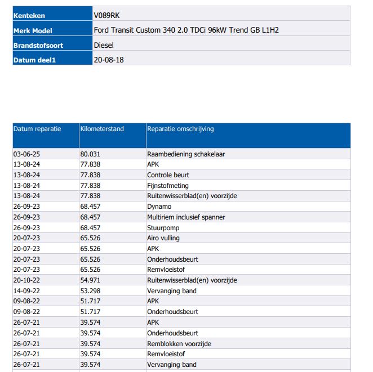Select the Ford Transit Custom model text
The height and width of the screenshot is (372, 373).
pyautogui.click(x=185, y=30)
